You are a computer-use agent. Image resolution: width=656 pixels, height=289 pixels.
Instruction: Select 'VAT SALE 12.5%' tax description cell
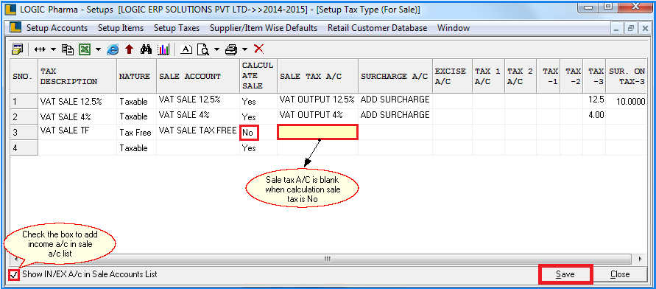(77, 101)
